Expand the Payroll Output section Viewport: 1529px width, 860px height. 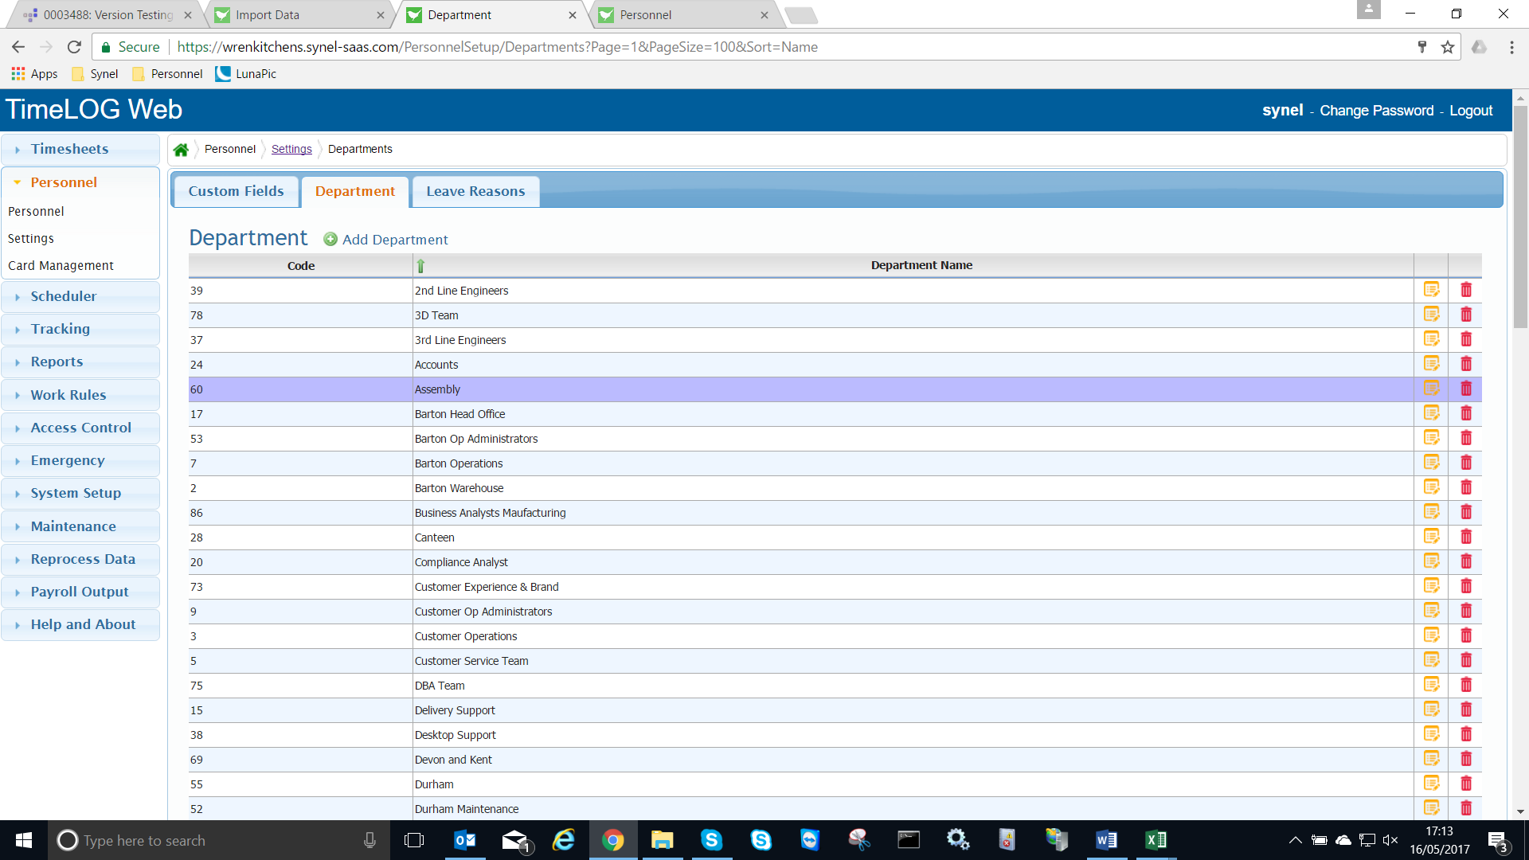click(x=80, y=592)
